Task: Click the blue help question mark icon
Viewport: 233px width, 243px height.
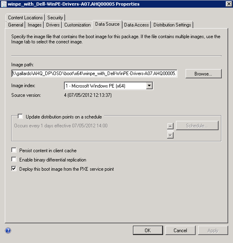Action: (8, 231)
